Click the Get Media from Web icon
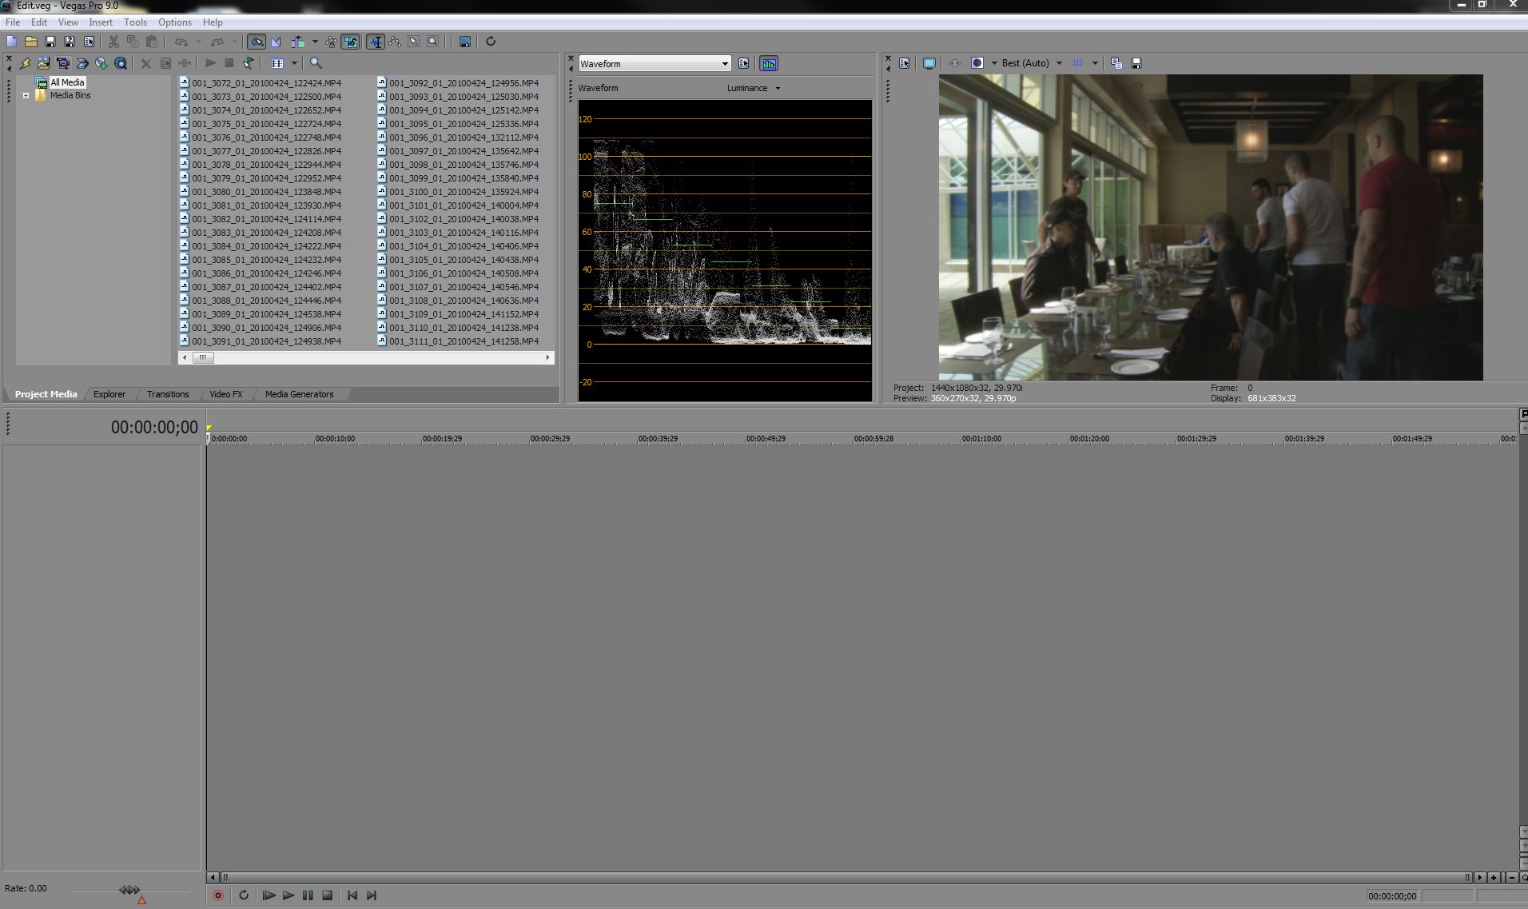Screen dimensions: 1528x909 [x=121, y=63]
